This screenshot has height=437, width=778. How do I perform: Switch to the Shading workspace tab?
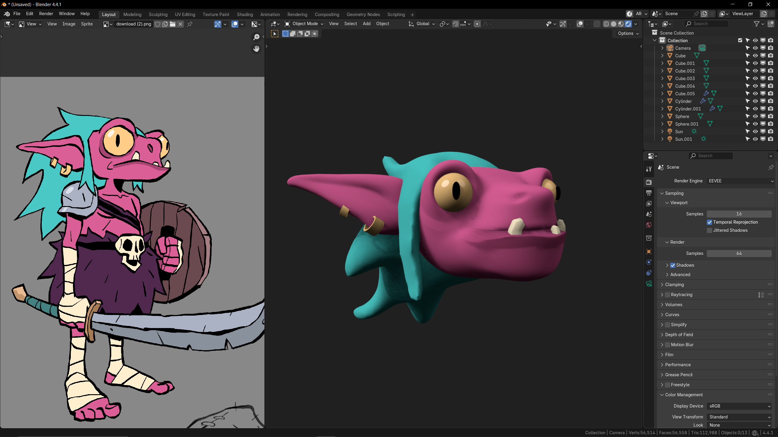[245, 15]
